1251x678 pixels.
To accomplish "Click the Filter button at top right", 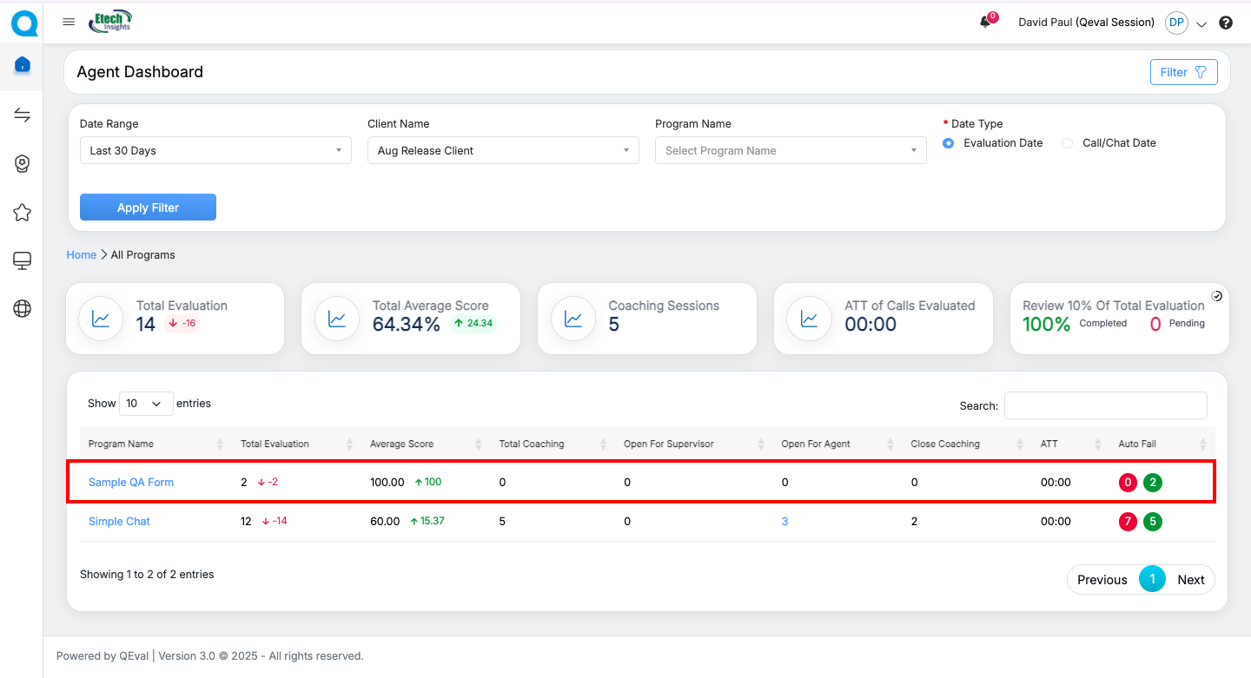I will tap(1183, 72).
